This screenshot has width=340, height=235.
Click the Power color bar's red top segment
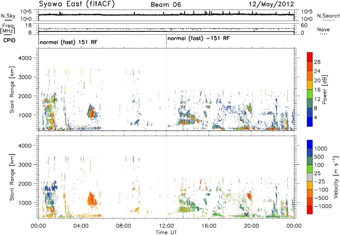coord(310,57)
